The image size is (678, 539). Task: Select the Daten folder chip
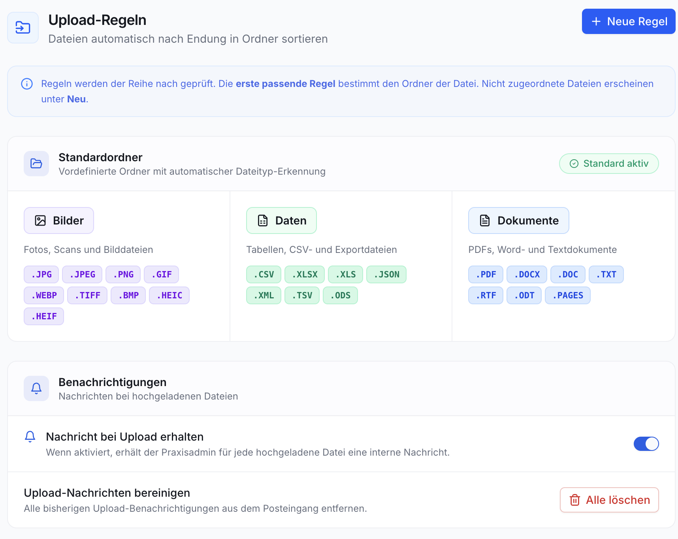(x=281, y=220)
